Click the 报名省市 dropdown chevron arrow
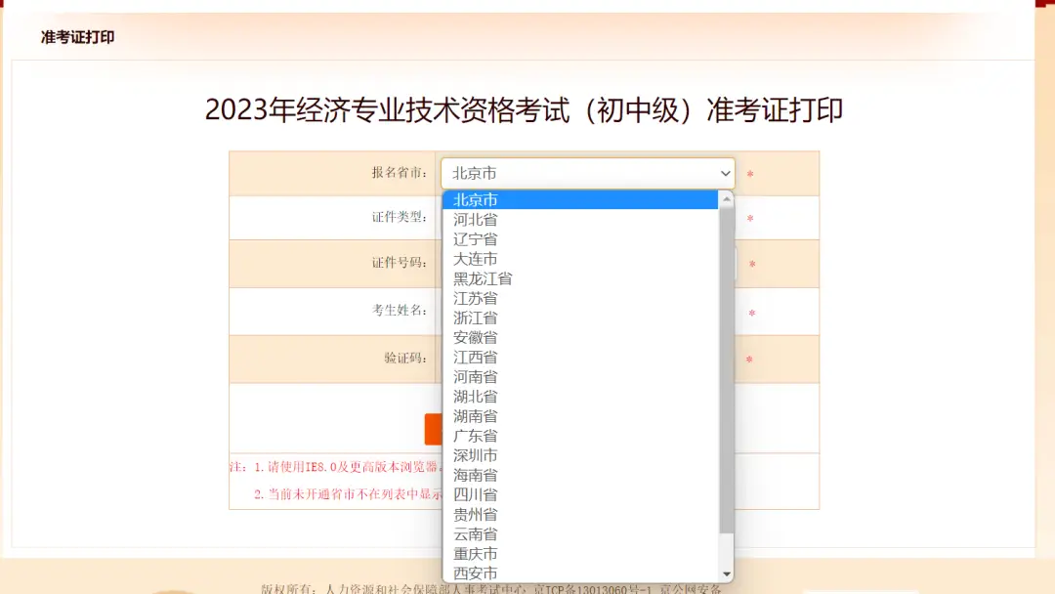Image resolution: width=1055 pixels, height=594 pixels. click(725, 173)
